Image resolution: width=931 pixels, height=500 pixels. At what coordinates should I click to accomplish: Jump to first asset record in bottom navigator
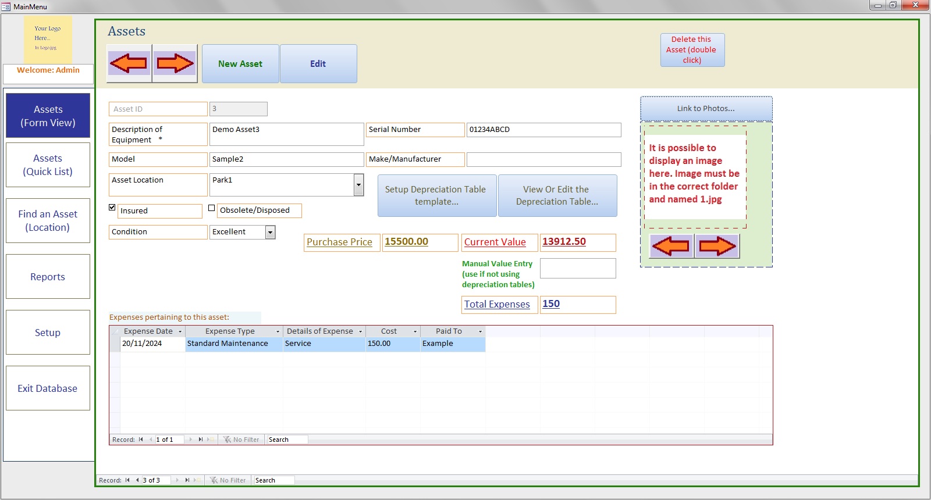(127, 480)
